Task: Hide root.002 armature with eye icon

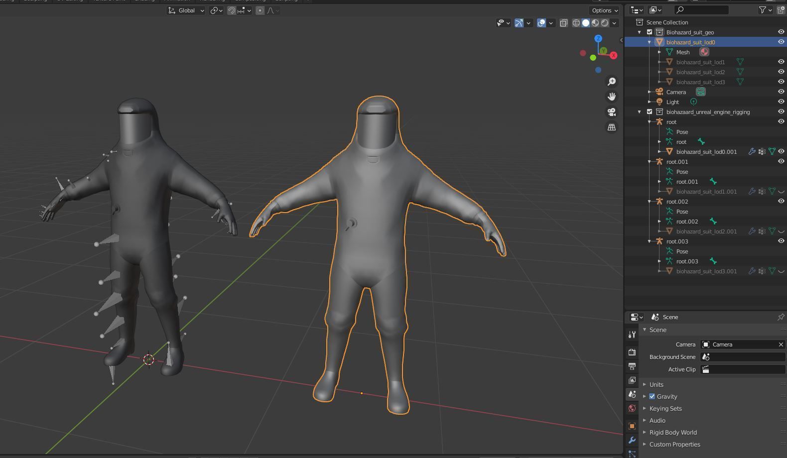Action: (x=781, y=201)
